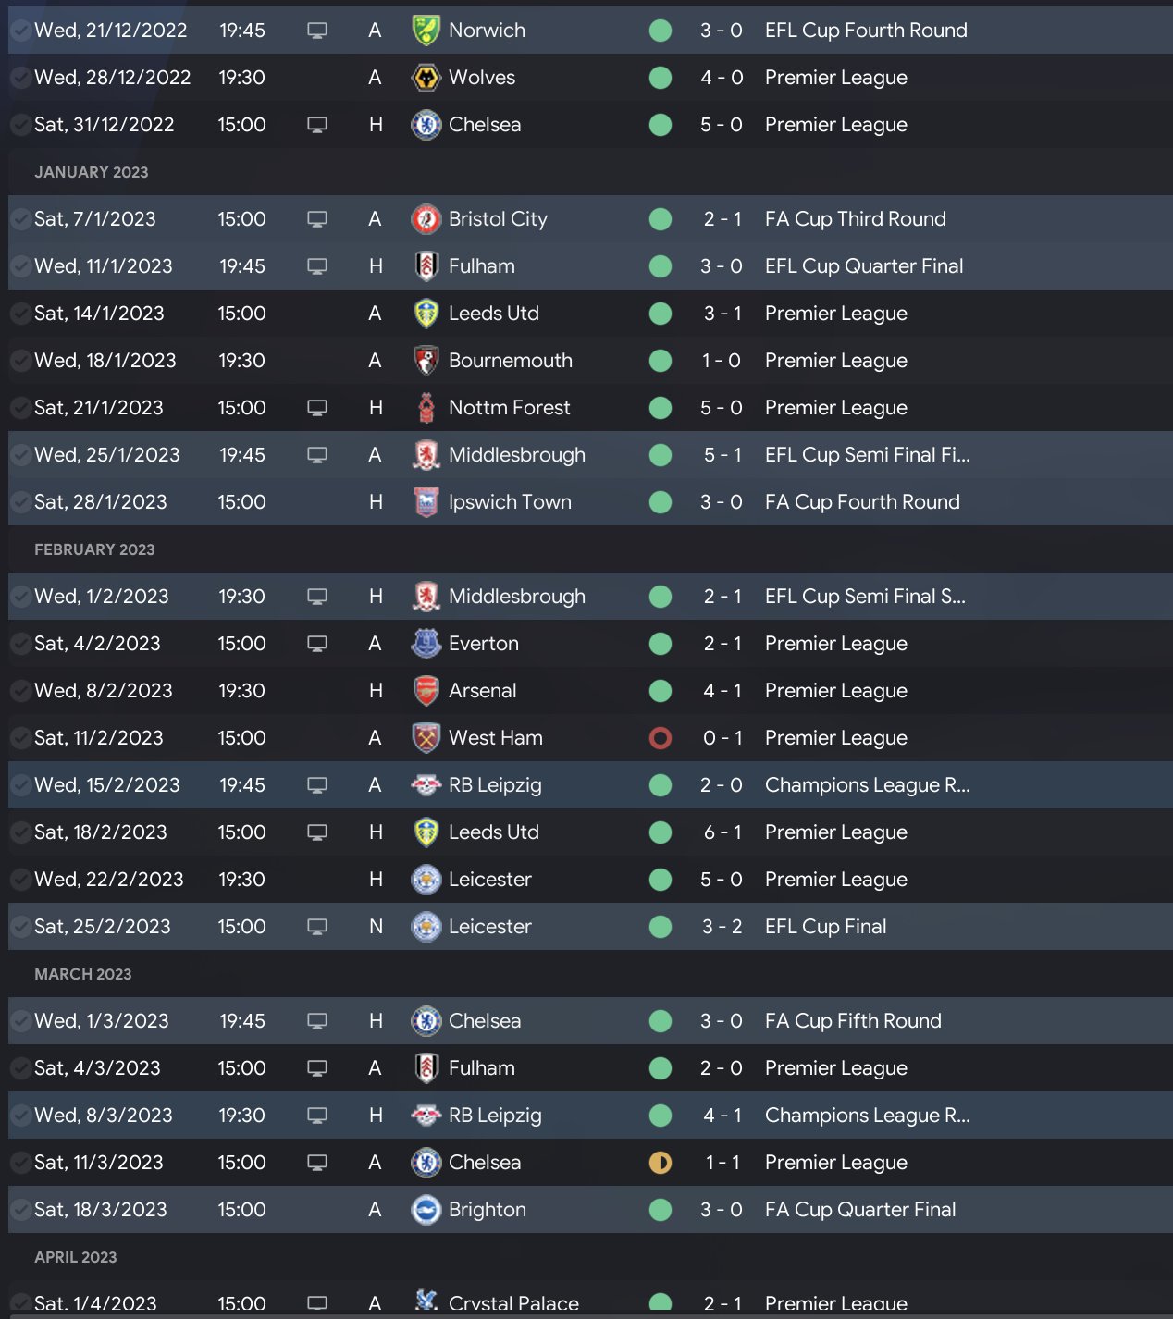
Task: Click the Wolves club crest
Action: (426, 78)
